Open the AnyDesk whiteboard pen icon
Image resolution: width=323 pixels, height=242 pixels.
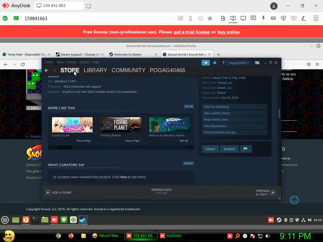304,18
